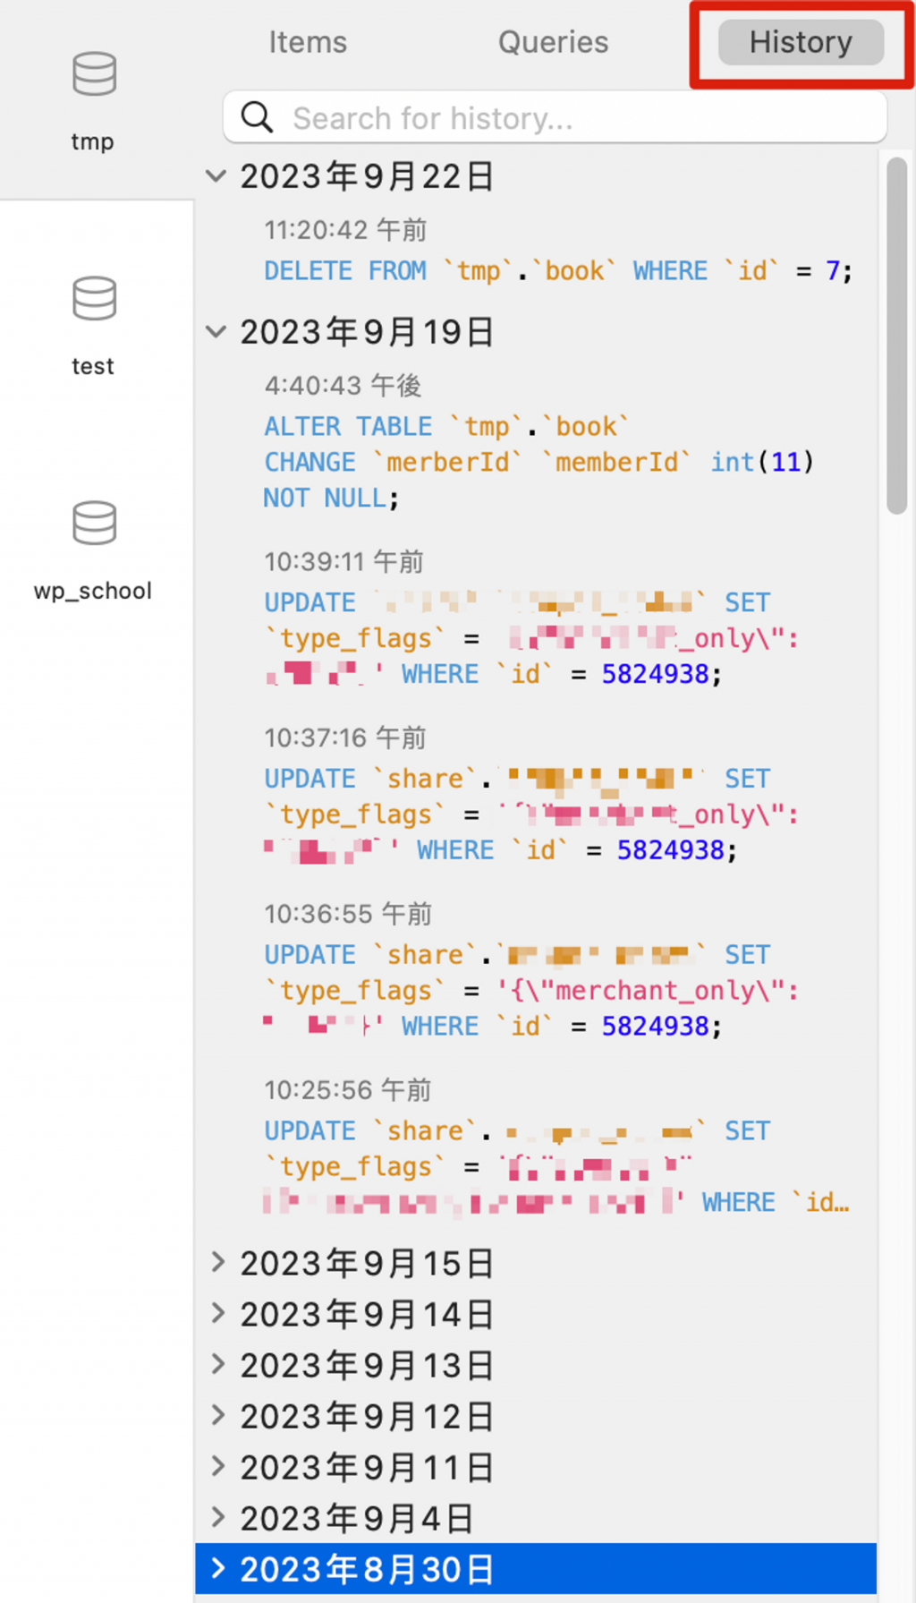The width and height of the screenshot is (916, 1603).
Task: Open the History tab
Action: (x=801, y=42)
